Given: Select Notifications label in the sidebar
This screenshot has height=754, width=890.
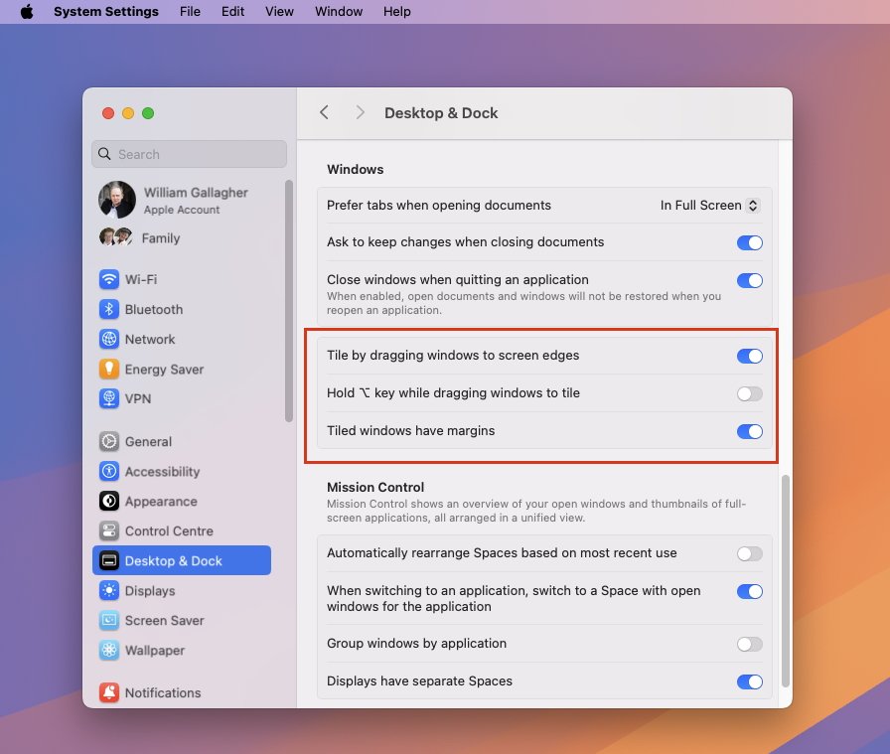Looking at the screenshot, I should point(163,692).
